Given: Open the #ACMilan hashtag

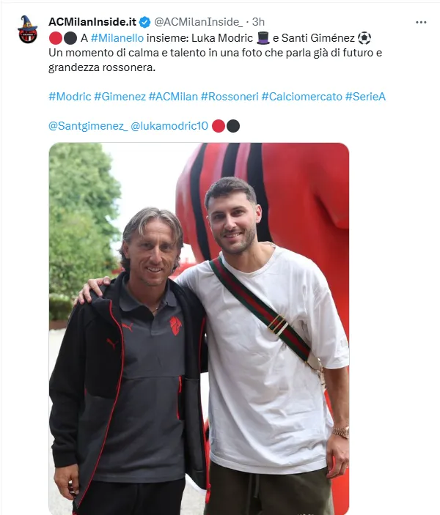Looking at the screenshot, I should (173, 97).
